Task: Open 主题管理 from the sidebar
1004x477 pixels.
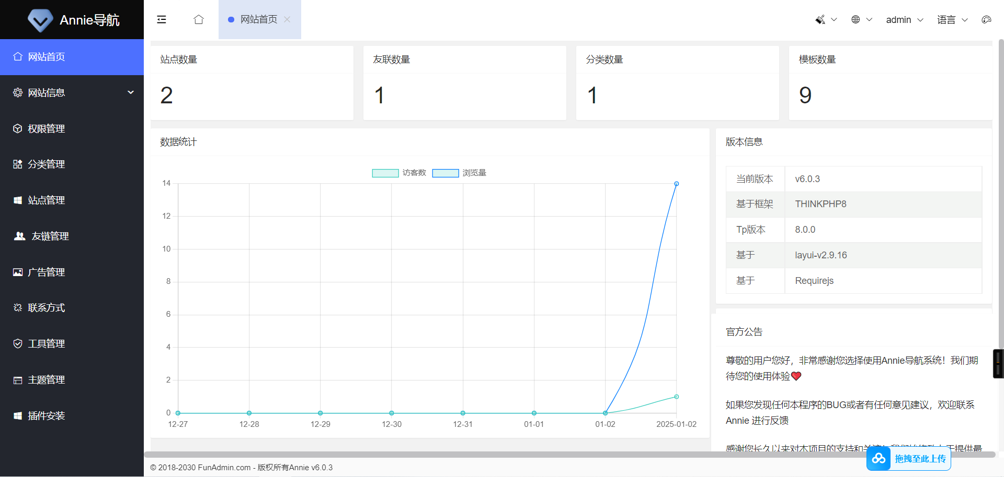Action: tap(46, 379)
